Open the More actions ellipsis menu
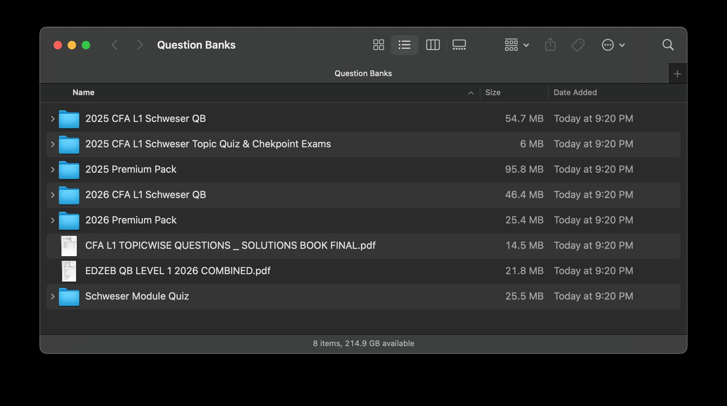Screen dimensions: 727x406 (613, 45)
